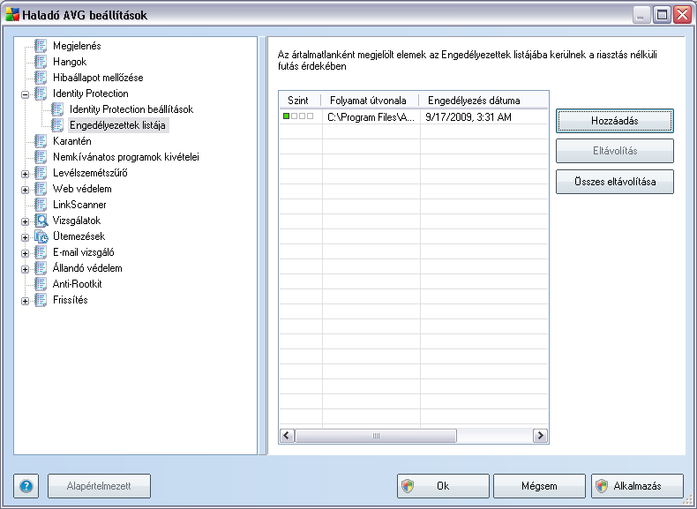Click the horizontal scrollbar thumb

click(376, 436)
